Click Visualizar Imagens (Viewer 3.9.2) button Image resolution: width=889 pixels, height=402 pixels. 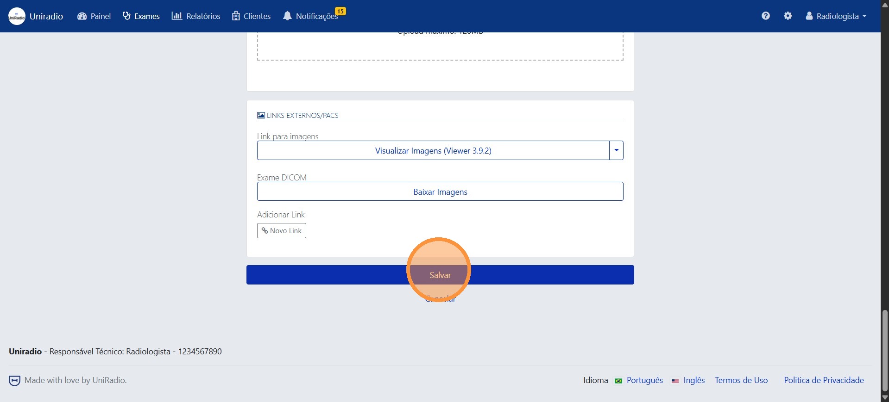pyautogui.click(x=433, y=150)
